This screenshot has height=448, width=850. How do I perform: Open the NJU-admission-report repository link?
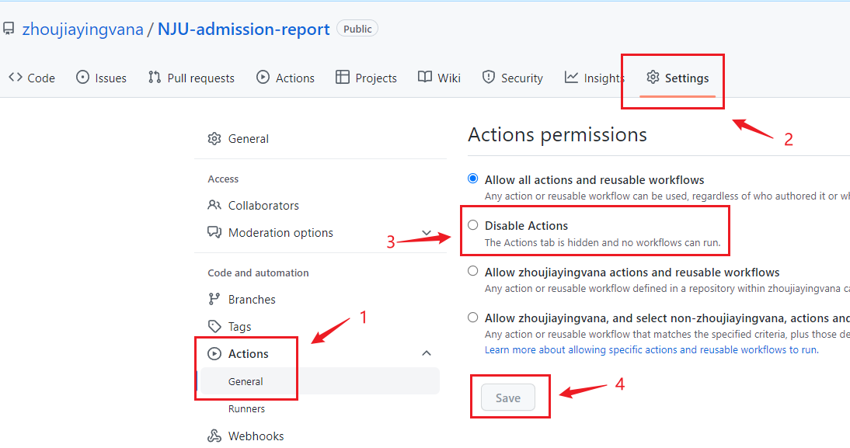coord(243,30)
